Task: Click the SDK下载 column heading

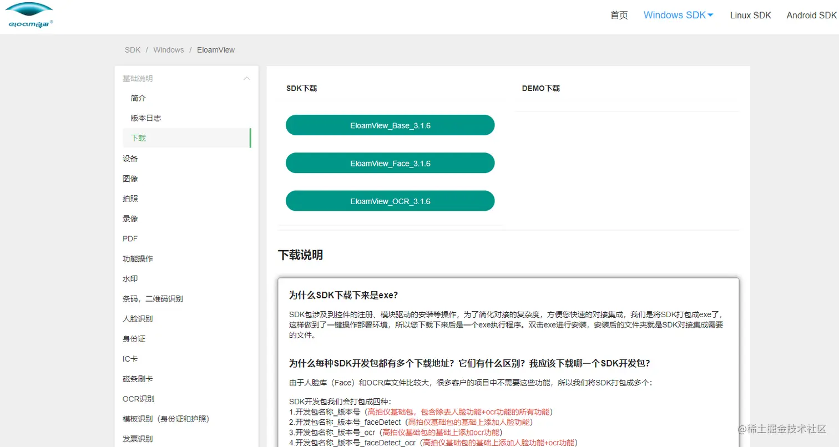Action: click(x=301, y=88)
